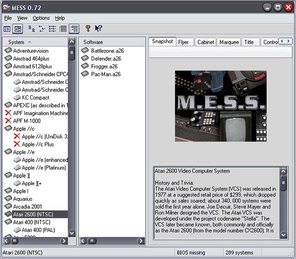The width and height of the screenshot is (296, 259).
Task: Click "BIOS missing" in status bar
Action: [x=191, y=253]
